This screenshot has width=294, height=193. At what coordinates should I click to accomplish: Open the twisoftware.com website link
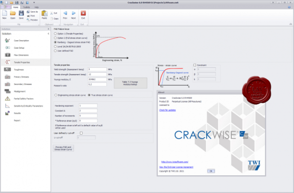[x=174, y=162]
